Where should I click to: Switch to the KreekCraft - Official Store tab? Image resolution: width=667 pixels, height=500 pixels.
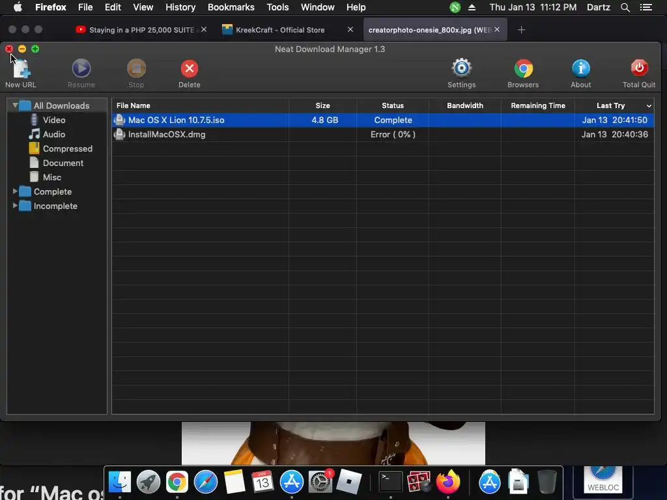[287, 30]
